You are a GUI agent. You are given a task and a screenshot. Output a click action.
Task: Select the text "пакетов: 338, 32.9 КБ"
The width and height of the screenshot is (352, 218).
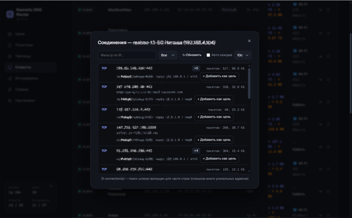tap(225, 87)
